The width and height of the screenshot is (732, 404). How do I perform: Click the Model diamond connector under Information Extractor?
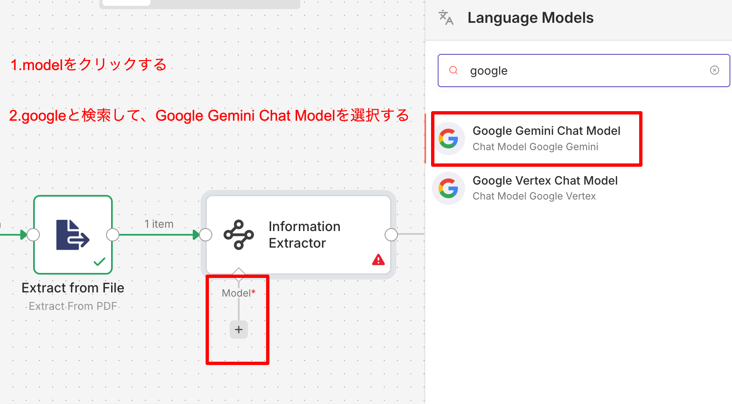pyautogui.click(x=239, y=273)
